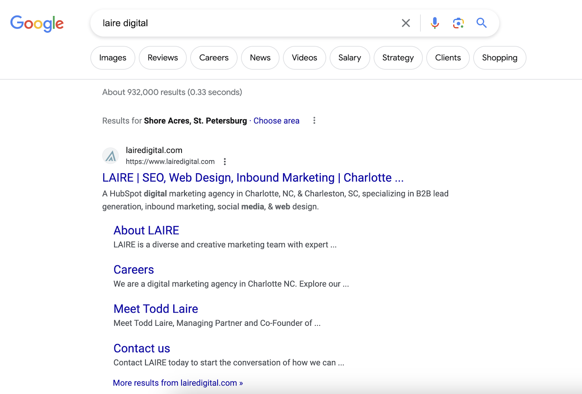Open the Careers sitelink

pos(133,269)
